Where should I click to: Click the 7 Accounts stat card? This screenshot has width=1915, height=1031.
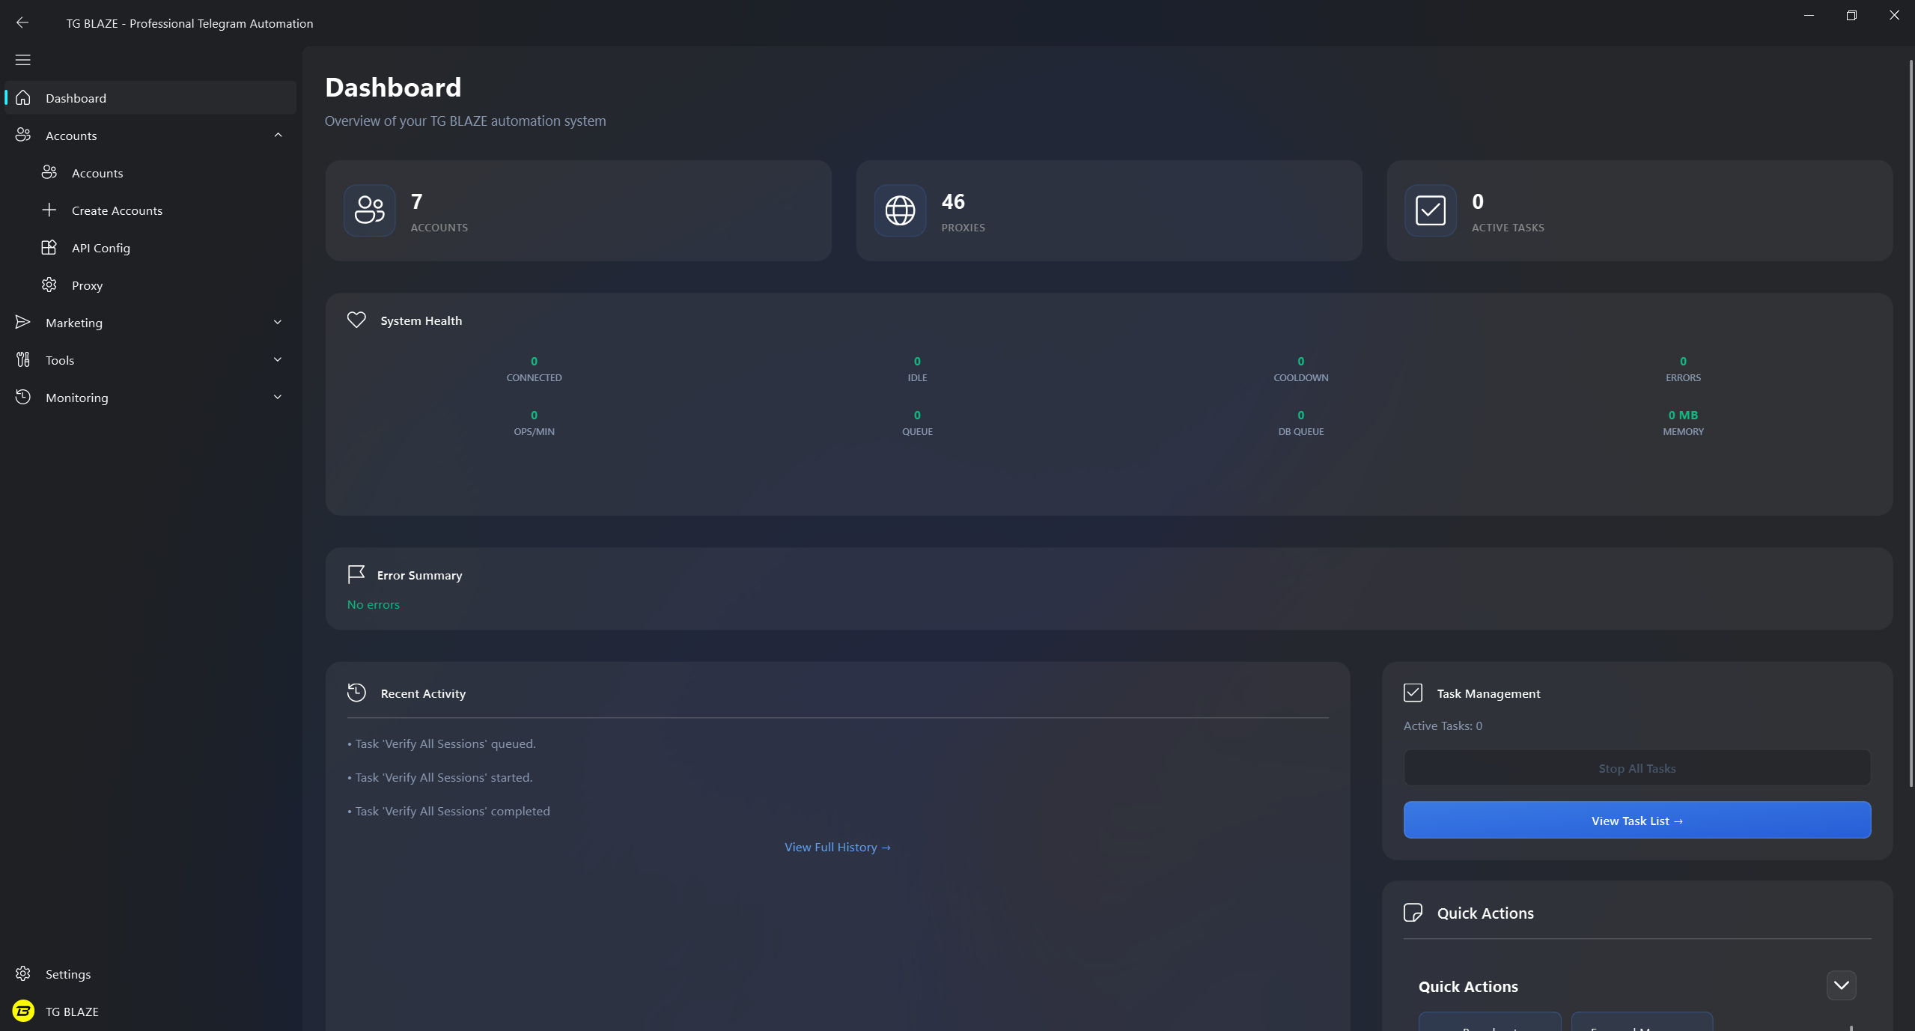[x=578, y=210]
